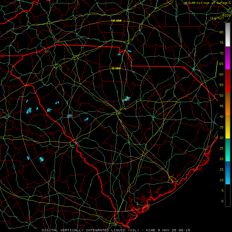Click the scale value "80"
232x232 pixels.
[x=221, y=32]
